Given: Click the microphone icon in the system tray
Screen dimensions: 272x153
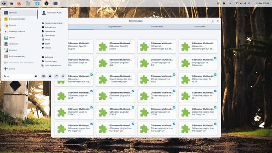Looking at the screenshot, I should (245, 3).
